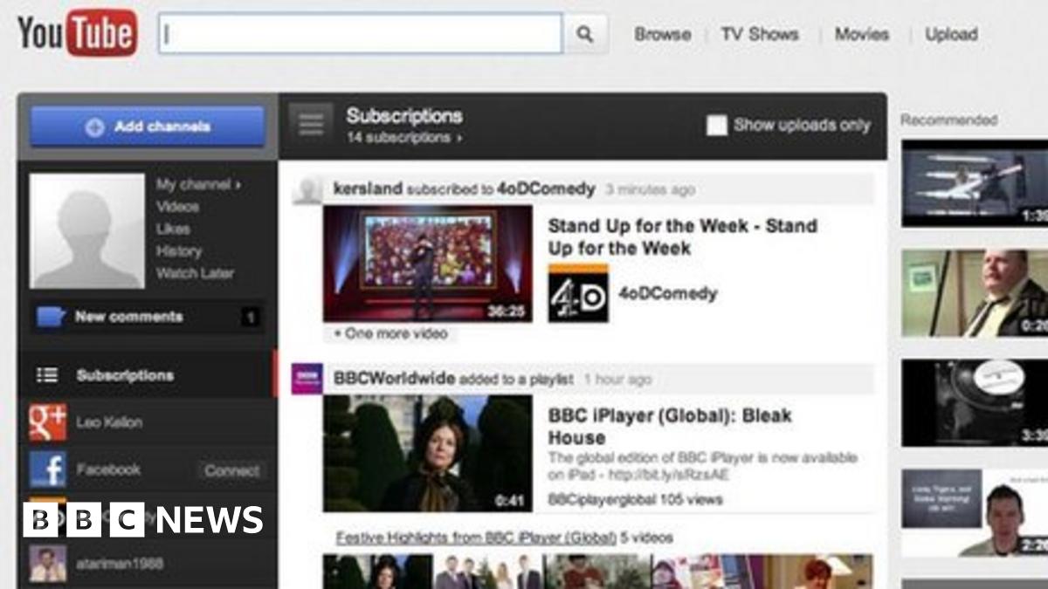Click the magnifying glass search button

point(584,34)
